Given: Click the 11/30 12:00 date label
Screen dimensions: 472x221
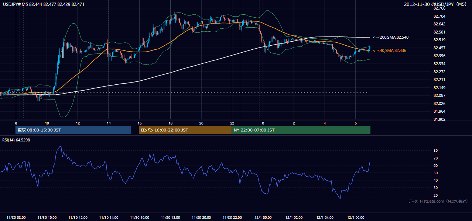Looking at the screenshot, I should (x=78, y=218).
